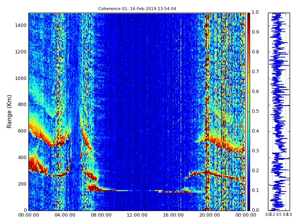Image resolution: width=299 pixels, height=224 pixels.
Task: Click the y-axis tick label '800'
Action: coord(22,105)
